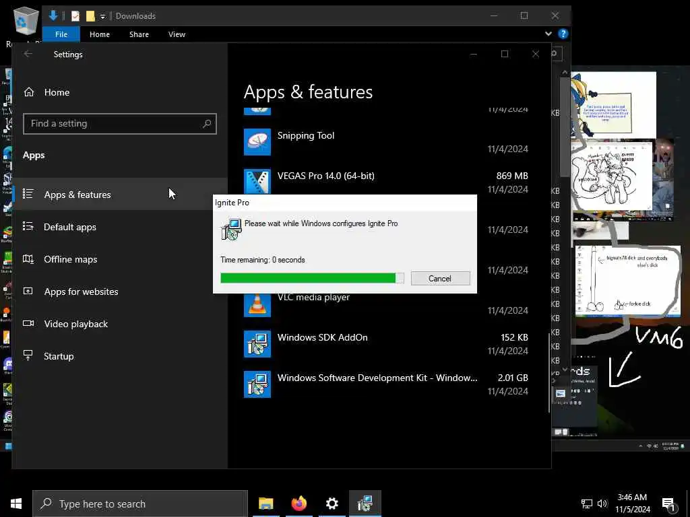Select the VLC media player cone icon
Image resolution: width=690 pixels, height=517 pixels.
click(257, 305)
